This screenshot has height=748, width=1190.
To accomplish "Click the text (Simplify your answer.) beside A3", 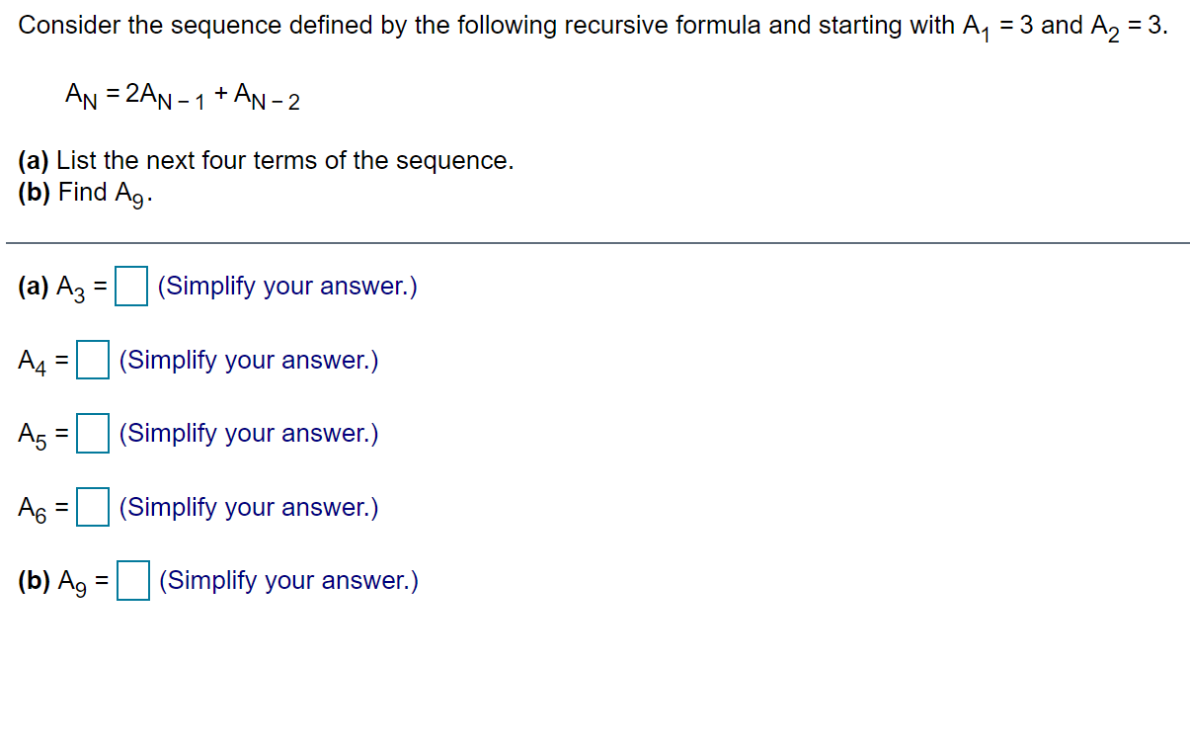I will coord(286,287).
